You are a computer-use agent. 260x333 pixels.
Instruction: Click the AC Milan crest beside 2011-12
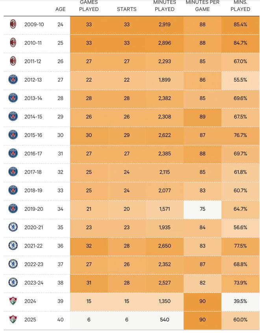[x=13, y=61]
